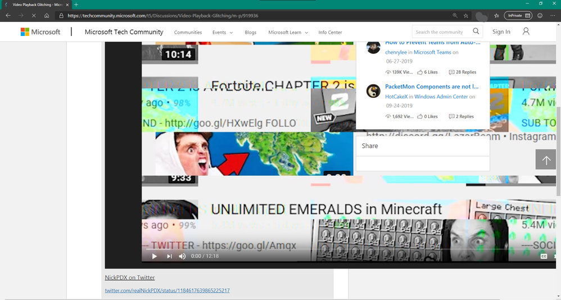Screen dimensions: 561x300
Task: Click the InPrivate indicator button
Action: [x=518, y=16]
